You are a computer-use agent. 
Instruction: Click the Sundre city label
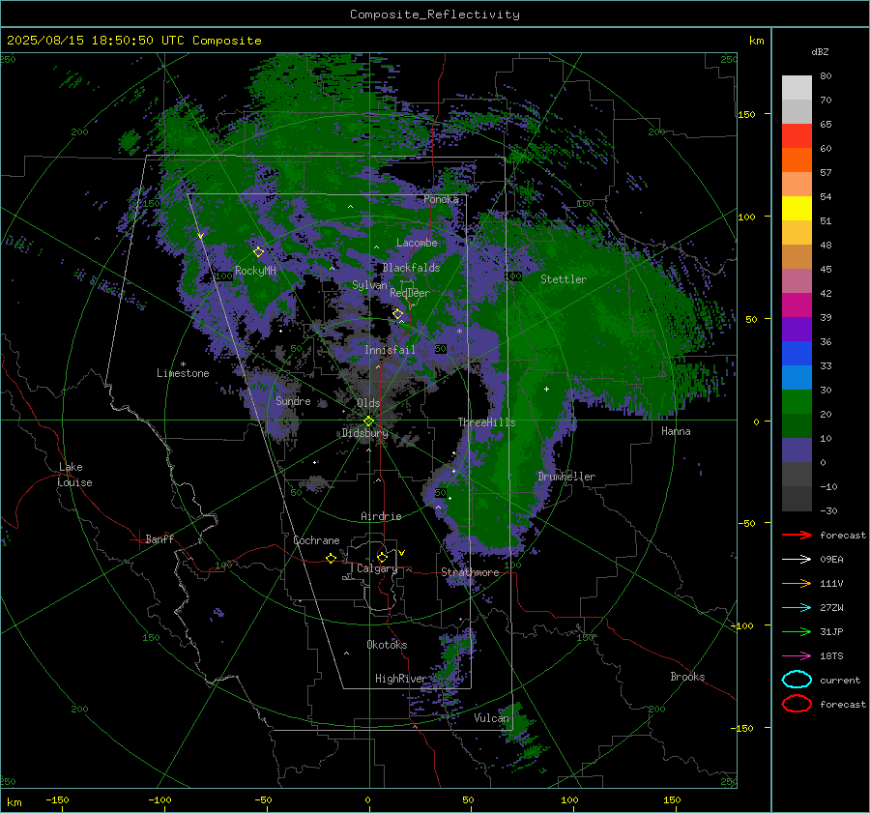tap(293, 400)
